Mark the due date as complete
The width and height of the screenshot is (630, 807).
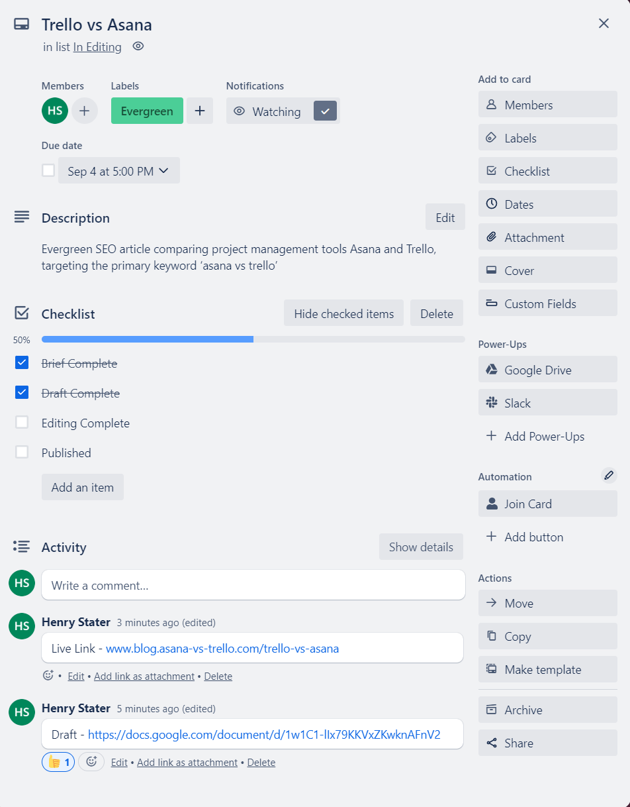pyautogui.click(x=48, y=171)
